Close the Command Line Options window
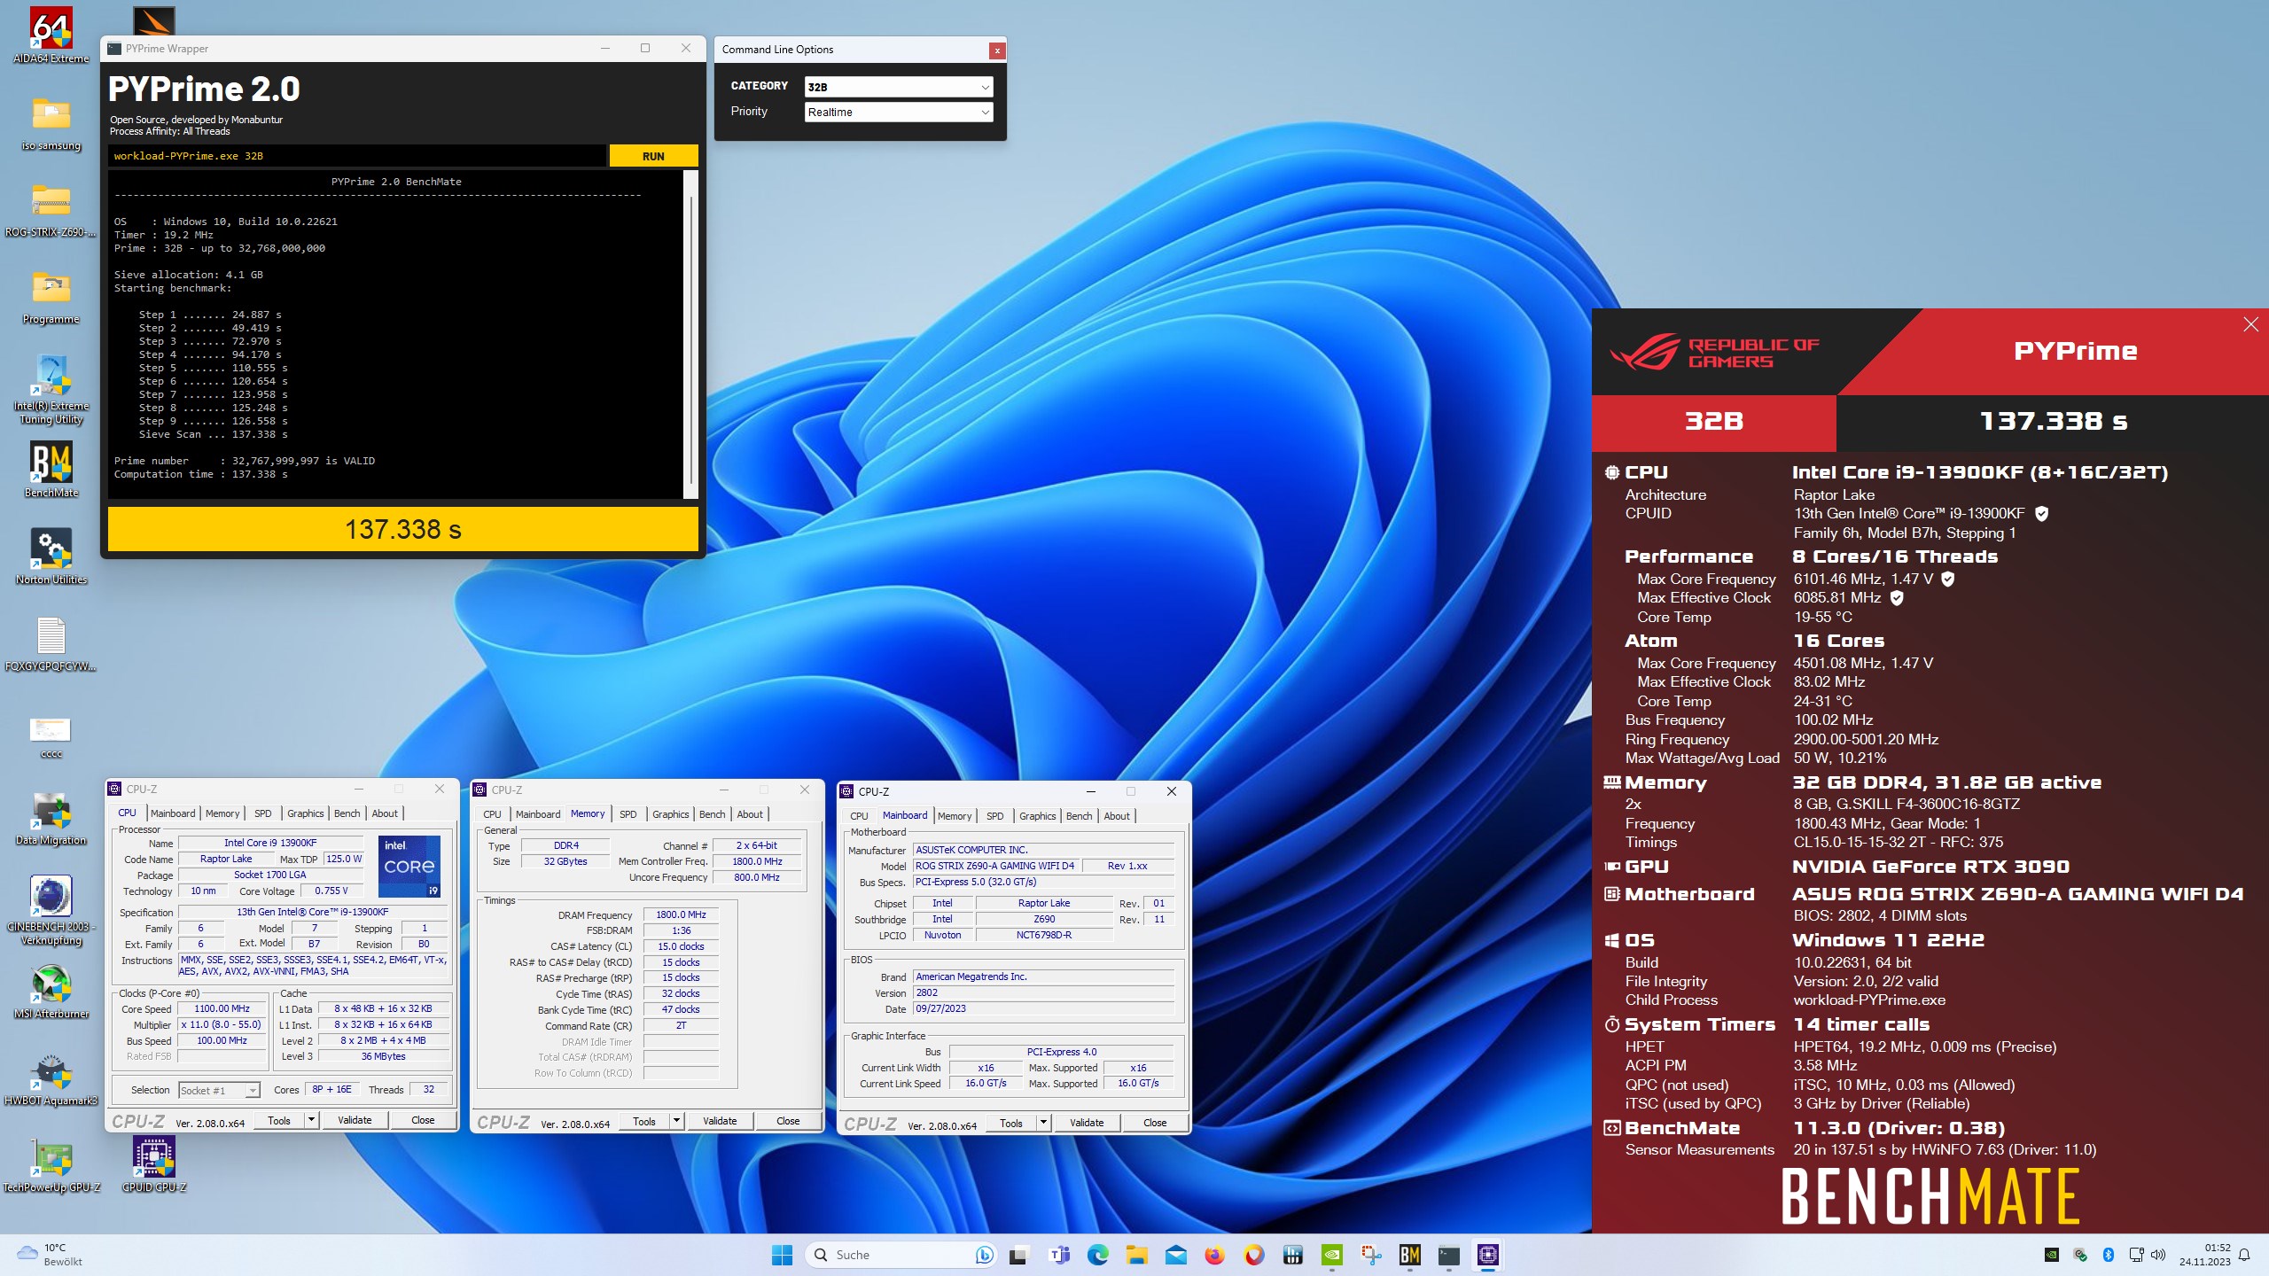Image resolution: width=2269 pixels, height=1276 pixels. (997, 51)
